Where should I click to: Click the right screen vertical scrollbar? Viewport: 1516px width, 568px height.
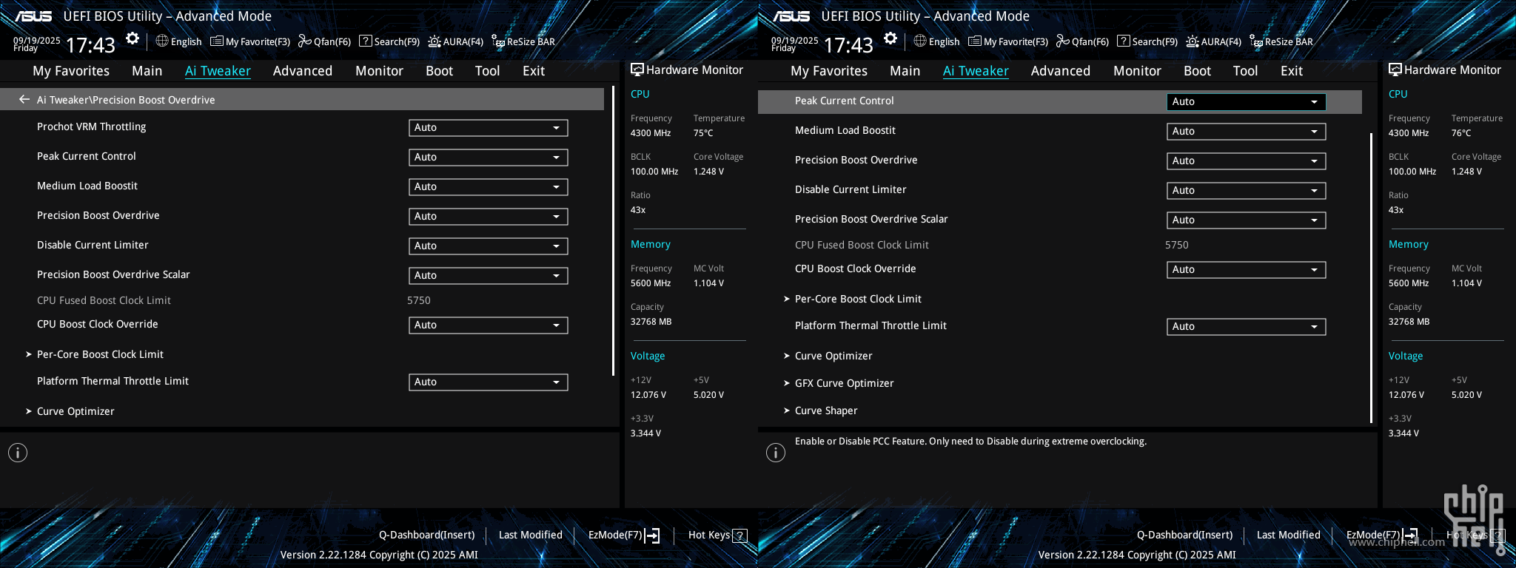pos(1372,278)
